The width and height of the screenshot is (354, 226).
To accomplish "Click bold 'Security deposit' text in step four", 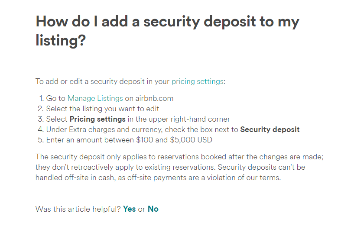I will coord(270,129).
